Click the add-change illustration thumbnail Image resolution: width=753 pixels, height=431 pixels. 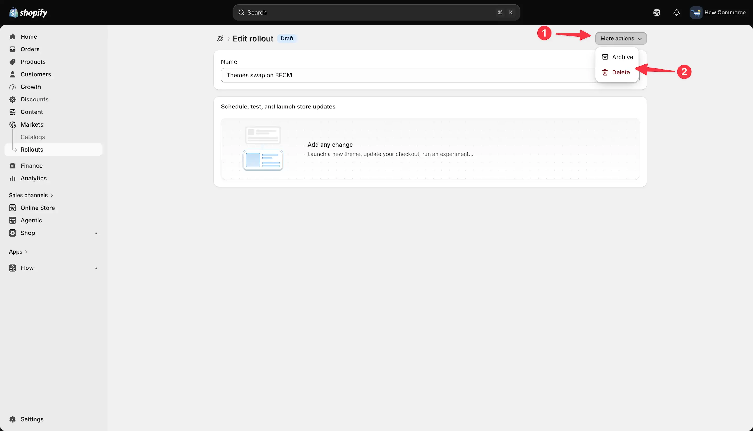pyautogui.click(x=263, y=149)
